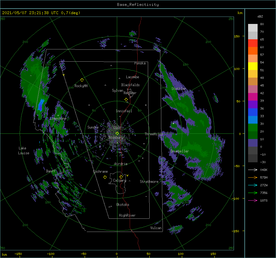This screenshot has width=276, height=258.
Task: Click the Limestone label
Action: tap(58, 118)
